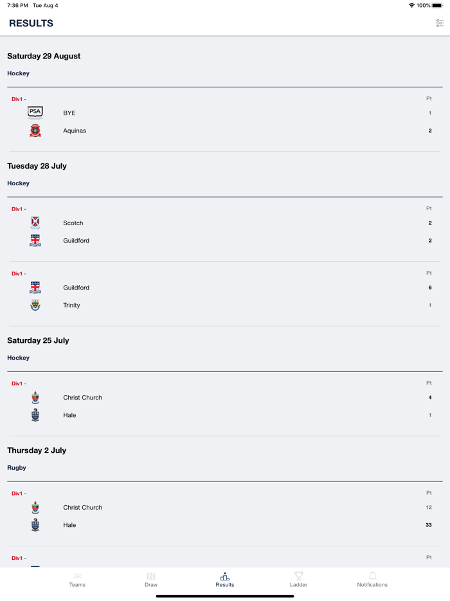Open the Notifications tab

(372, 580)
